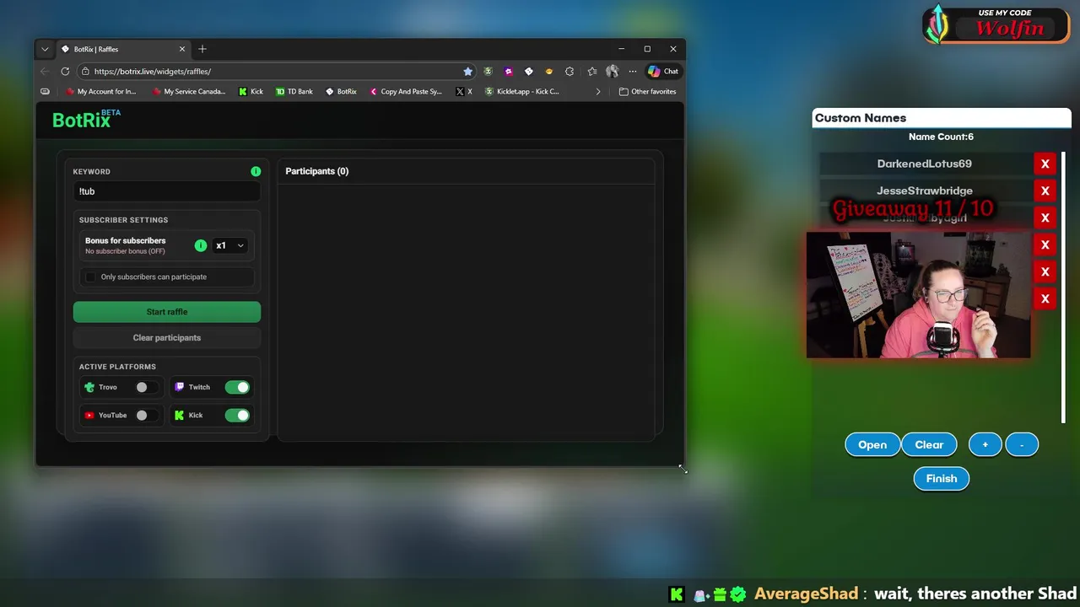Open Copy And Paste Sy... bookmark

(406, 91)
